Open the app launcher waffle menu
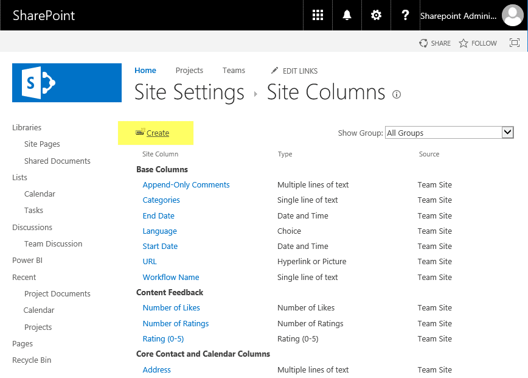The image size is (528, 378). 318,15
